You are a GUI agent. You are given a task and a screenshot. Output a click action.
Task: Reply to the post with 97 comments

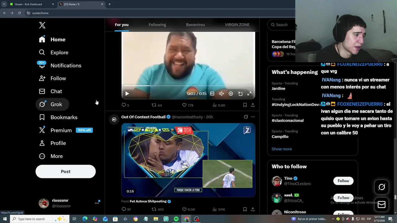pos(126,209)
